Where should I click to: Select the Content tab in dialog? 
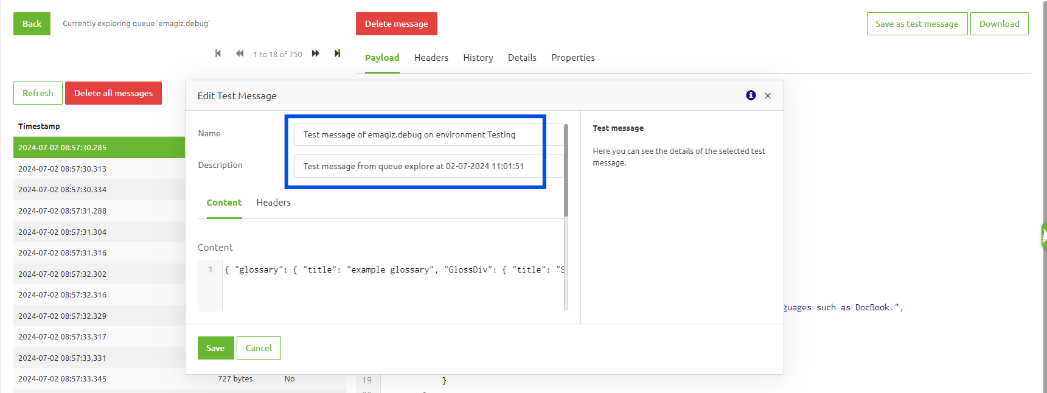click(224, 203)
